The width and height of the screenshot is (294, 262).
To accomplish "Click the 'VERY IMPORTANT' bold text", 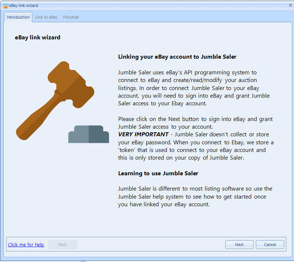I will coord(143,134).
